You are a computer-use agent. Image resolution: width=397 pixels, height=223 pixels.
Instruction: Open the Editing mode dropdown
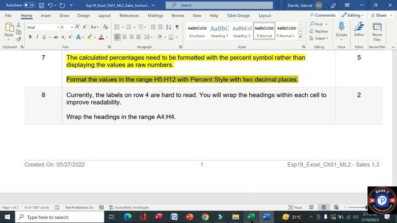[353, 15]
